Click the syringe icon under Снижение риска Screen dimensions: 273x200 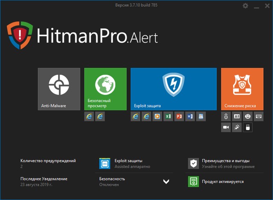click(237, 127)
